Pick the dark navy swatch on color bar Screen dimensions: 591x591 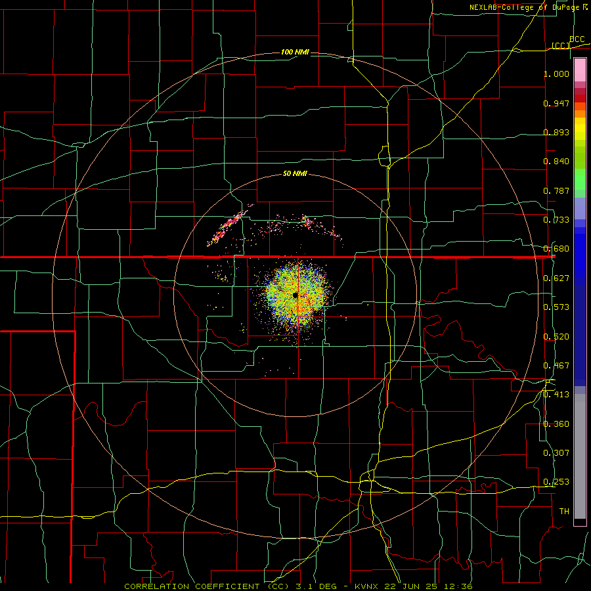(x=580, y=336)
